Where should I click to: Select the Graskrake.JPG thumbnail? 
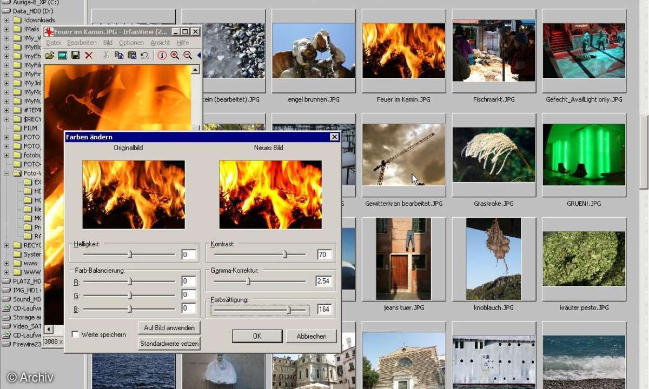[x=494, y=155]
